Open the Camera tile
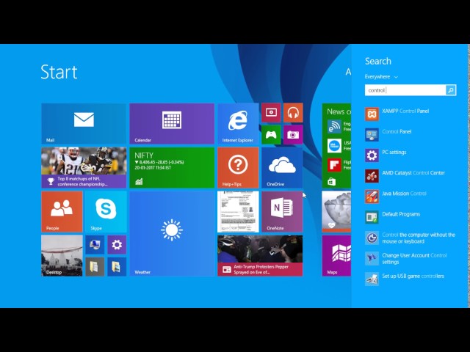Viewport: 470px width, 352px height. coord(293,135)
